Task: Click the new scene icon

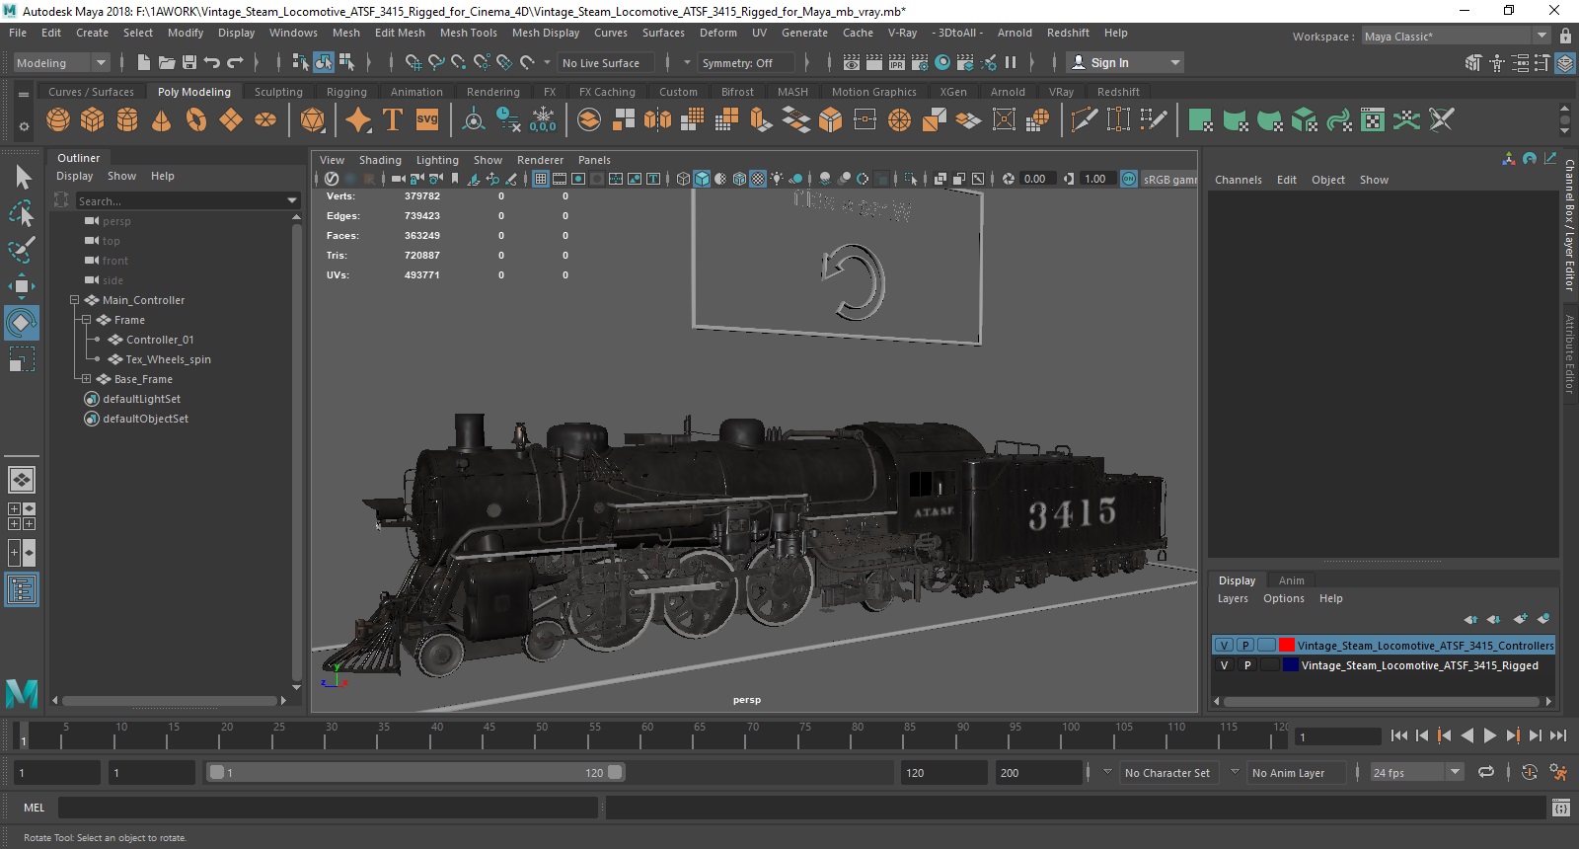Action: point(144,62)
